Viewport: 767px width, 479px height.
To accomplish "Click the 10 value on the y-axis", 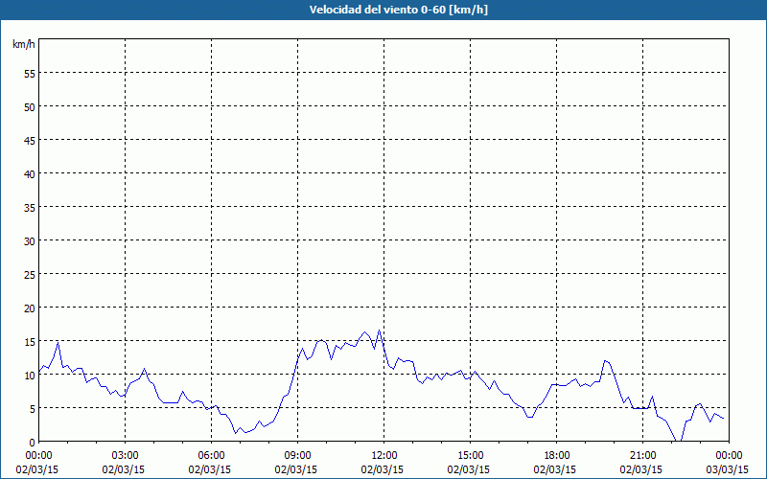I will pos(30,376).
